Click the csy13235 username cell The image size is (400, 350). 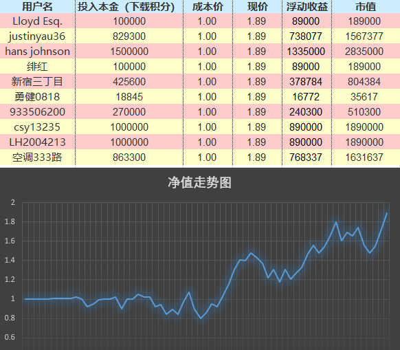(37, 127)
